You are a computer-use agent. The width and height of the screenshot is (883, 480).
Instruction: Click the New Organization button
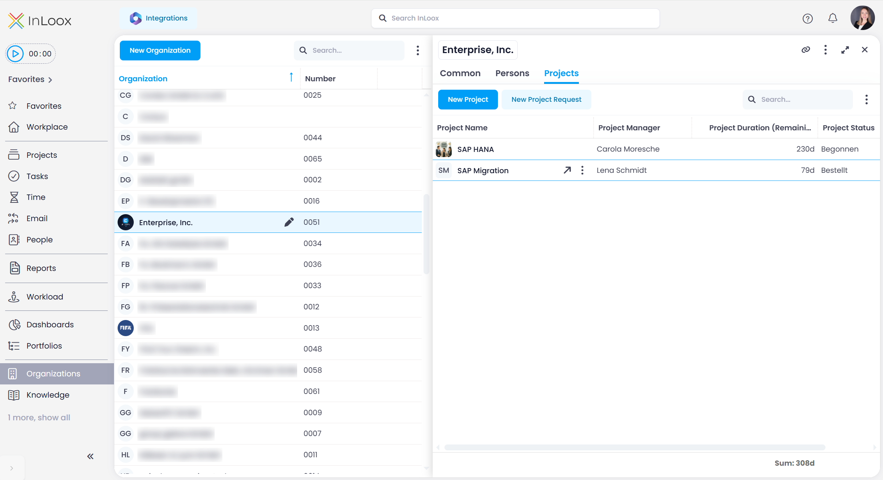point(160,51)
